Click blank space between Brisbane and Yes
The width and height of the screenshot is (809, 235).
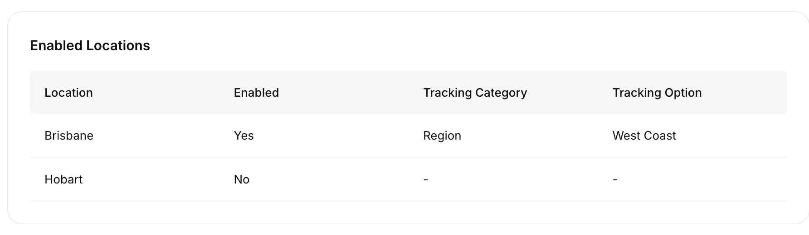coord(163,136)
